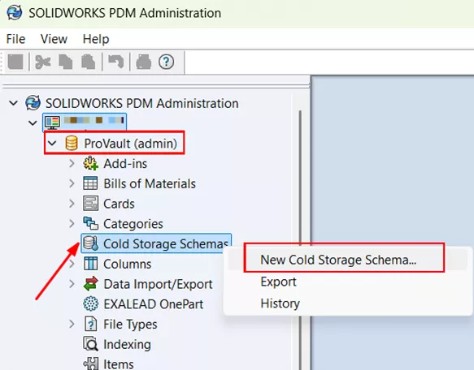Open the View menu

pyautogui.click(x=54, y=39)
